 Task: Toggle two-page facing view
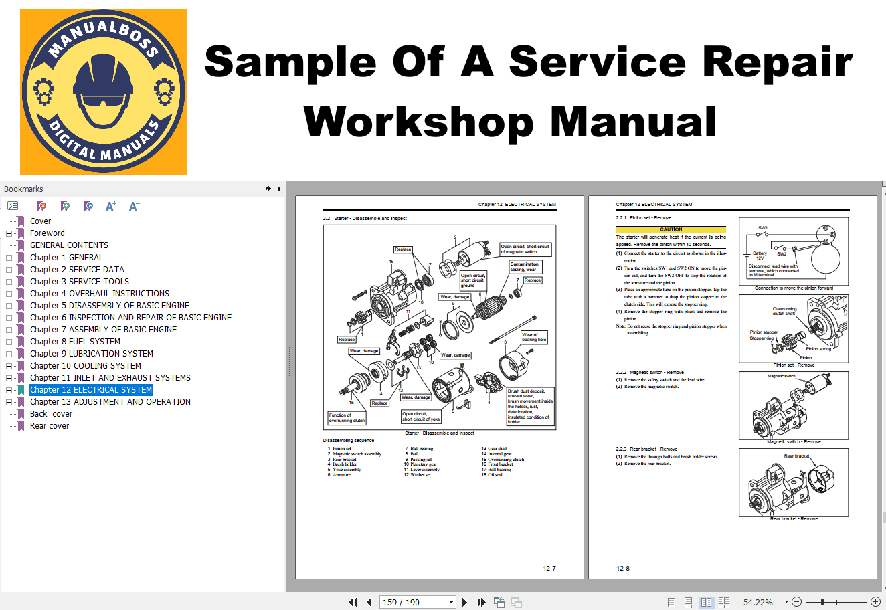click(x=706, y=602)
